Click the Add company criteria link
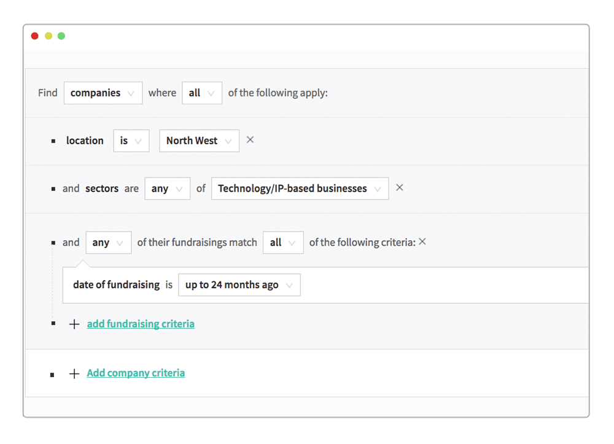 136,373
